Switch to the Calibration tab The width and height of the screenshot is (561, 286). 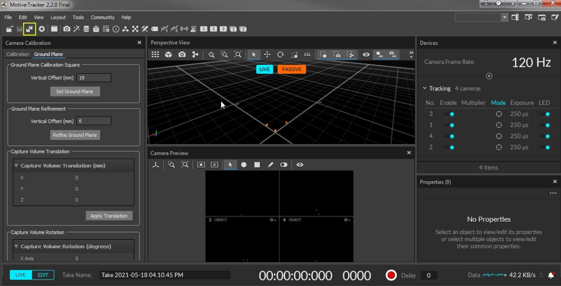[x=17, y=54]
